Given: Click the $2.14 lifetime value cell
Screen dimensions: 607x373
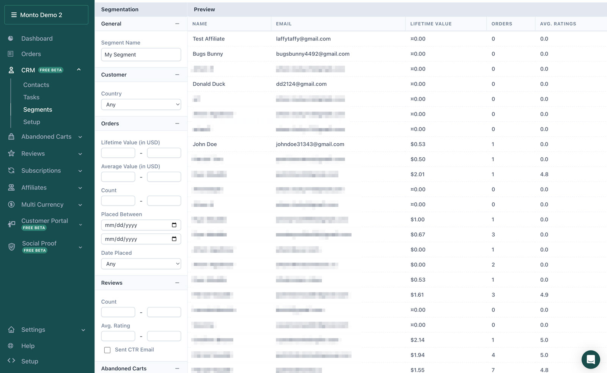Looking at the screenshot, I should click(x=417, y=340).
